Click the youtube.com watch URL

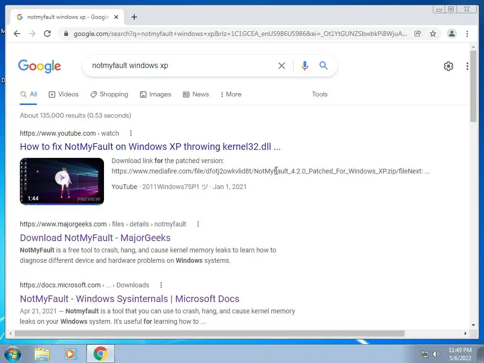click(69, 133)
